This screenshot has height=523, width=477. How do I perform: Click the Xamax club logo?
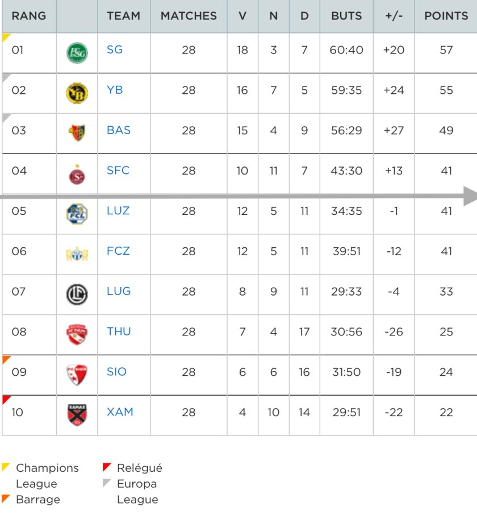point(77,415)
